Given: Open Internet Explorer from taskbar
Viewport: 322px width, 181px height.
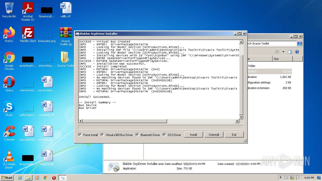Looking at the screenshot, I should [x=20, y=178].
